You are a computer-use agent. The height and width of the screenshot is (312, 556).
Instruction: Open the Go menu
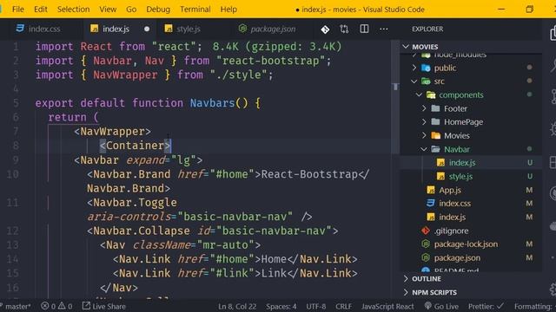click(131, 10)
